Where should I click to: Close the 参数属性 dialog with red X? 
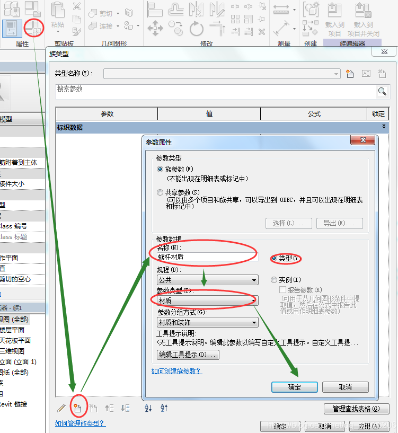click(x=362, y=140)
